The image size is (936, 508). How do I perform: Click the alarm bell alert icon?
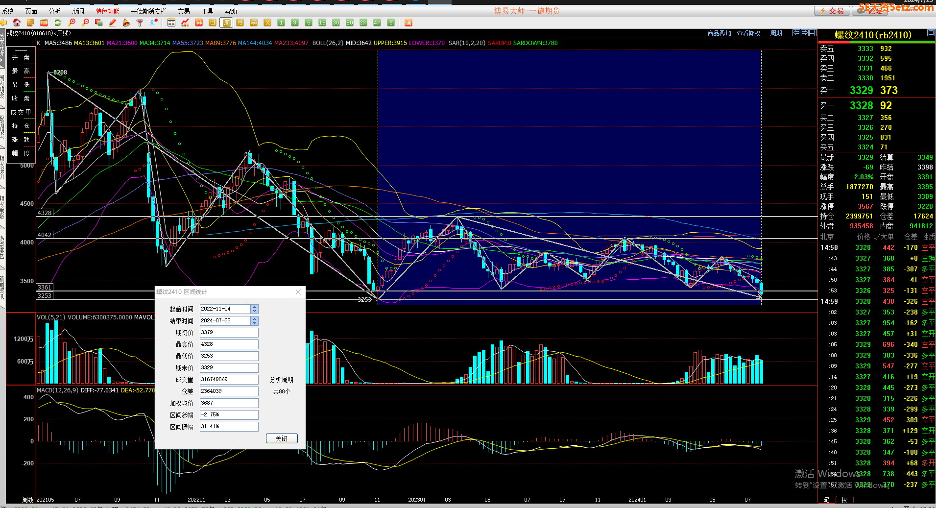coord(126,23)
